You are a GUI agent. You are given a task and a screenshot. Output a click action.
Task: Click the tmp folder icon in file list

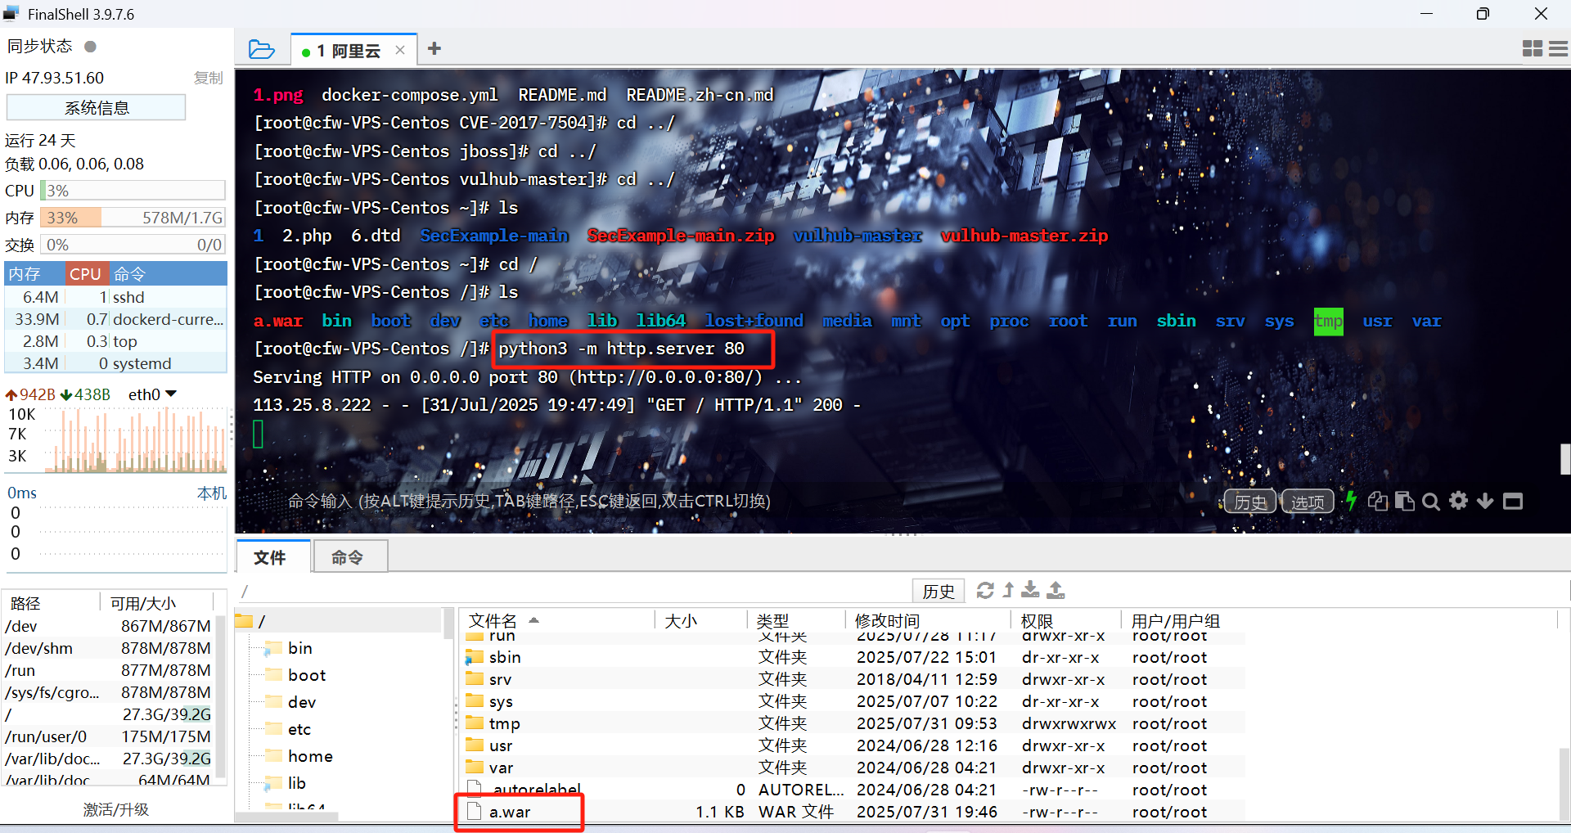point(475,723)
